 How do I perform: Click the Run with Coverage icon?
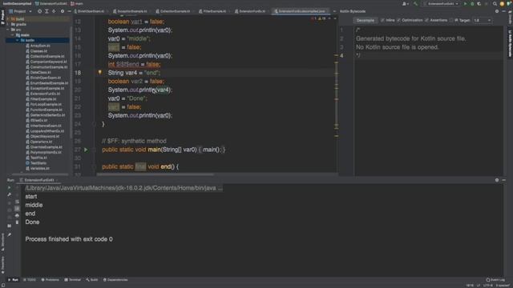click(x=479, y=3)
